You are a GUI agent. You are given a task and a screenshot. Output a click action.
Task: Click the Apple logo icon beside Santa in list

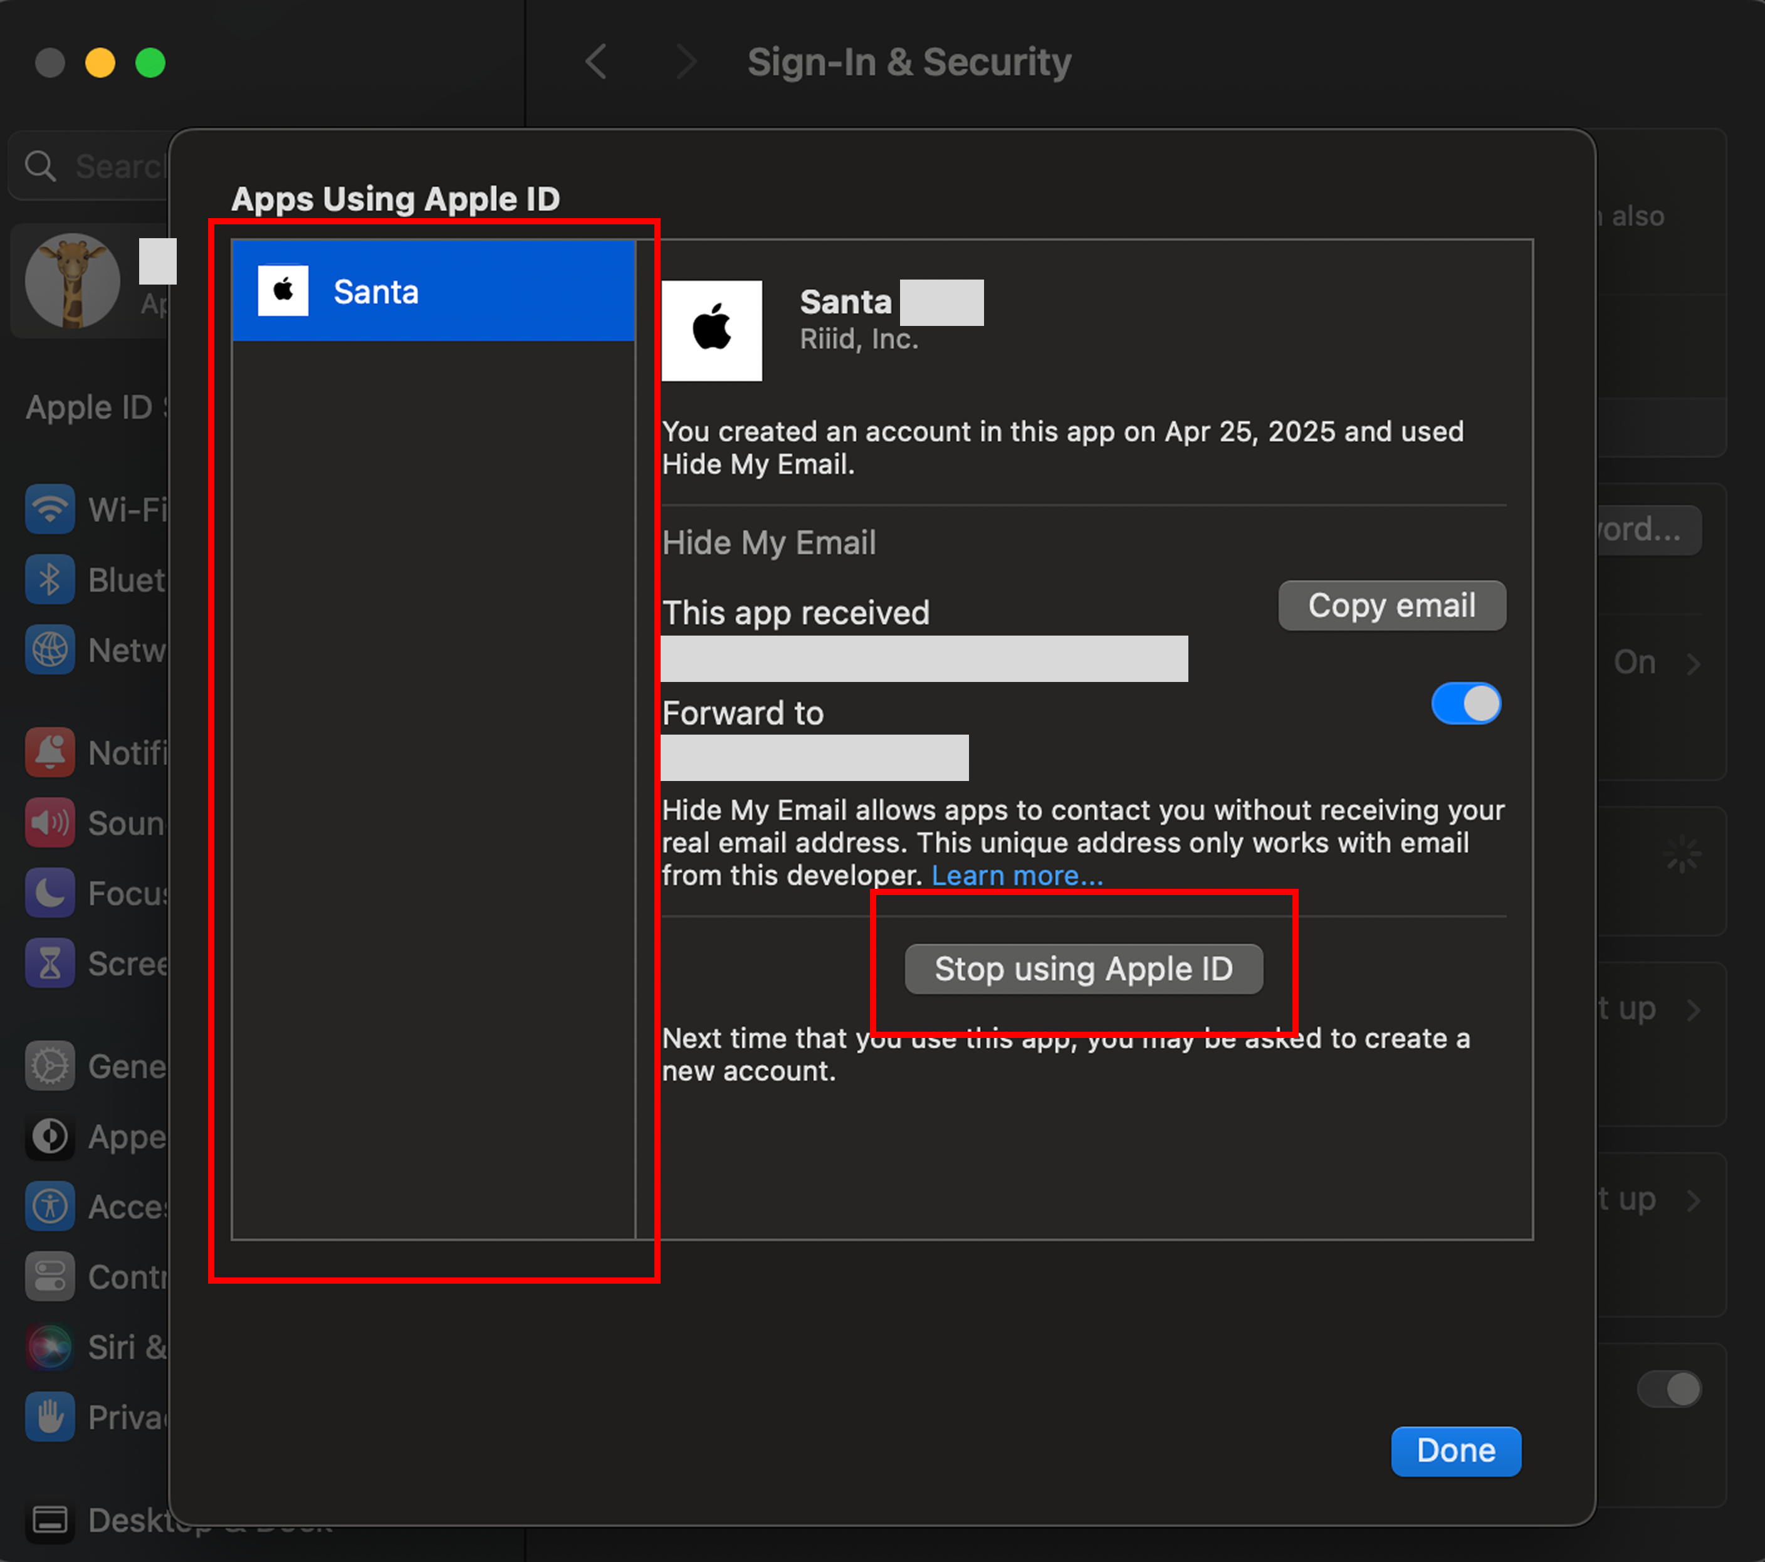(x=283, y=291)
